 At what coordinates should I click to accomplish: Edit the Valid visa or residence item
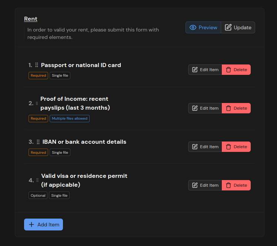pyautogui.click(x=205, y=185)
